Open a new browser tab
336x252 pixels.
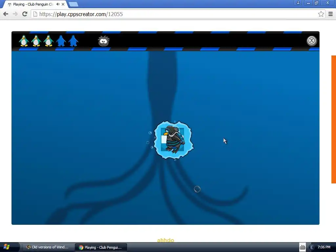pyautogui.click(x=73, y=4)
